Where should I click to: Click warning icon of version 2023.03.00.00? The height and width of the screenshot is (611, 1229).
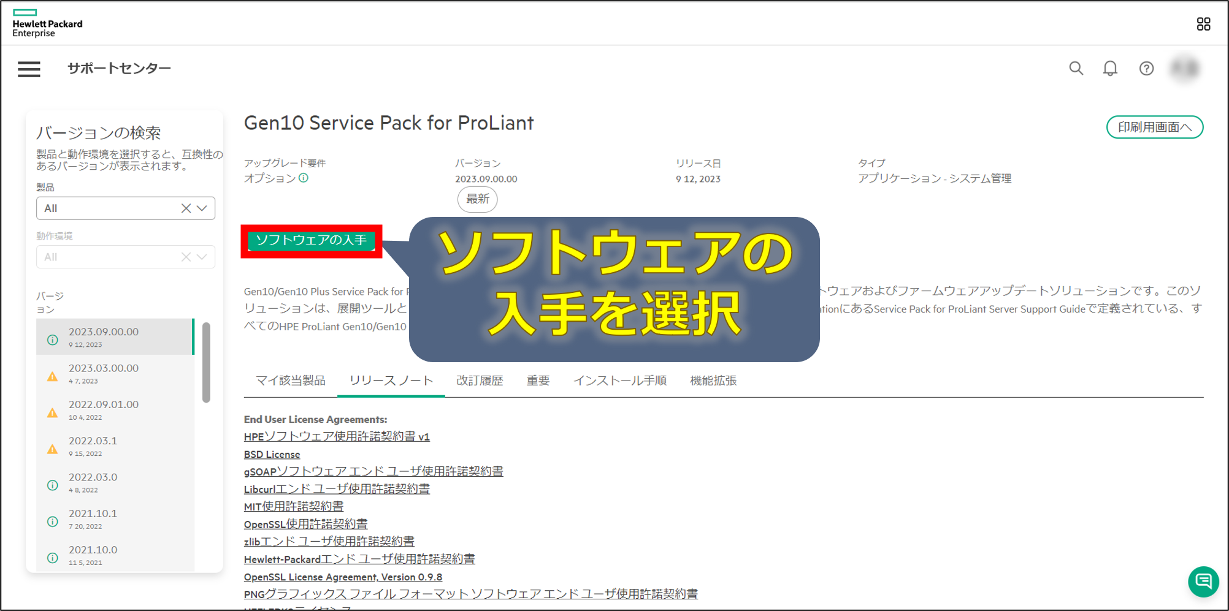pos(53,376)
